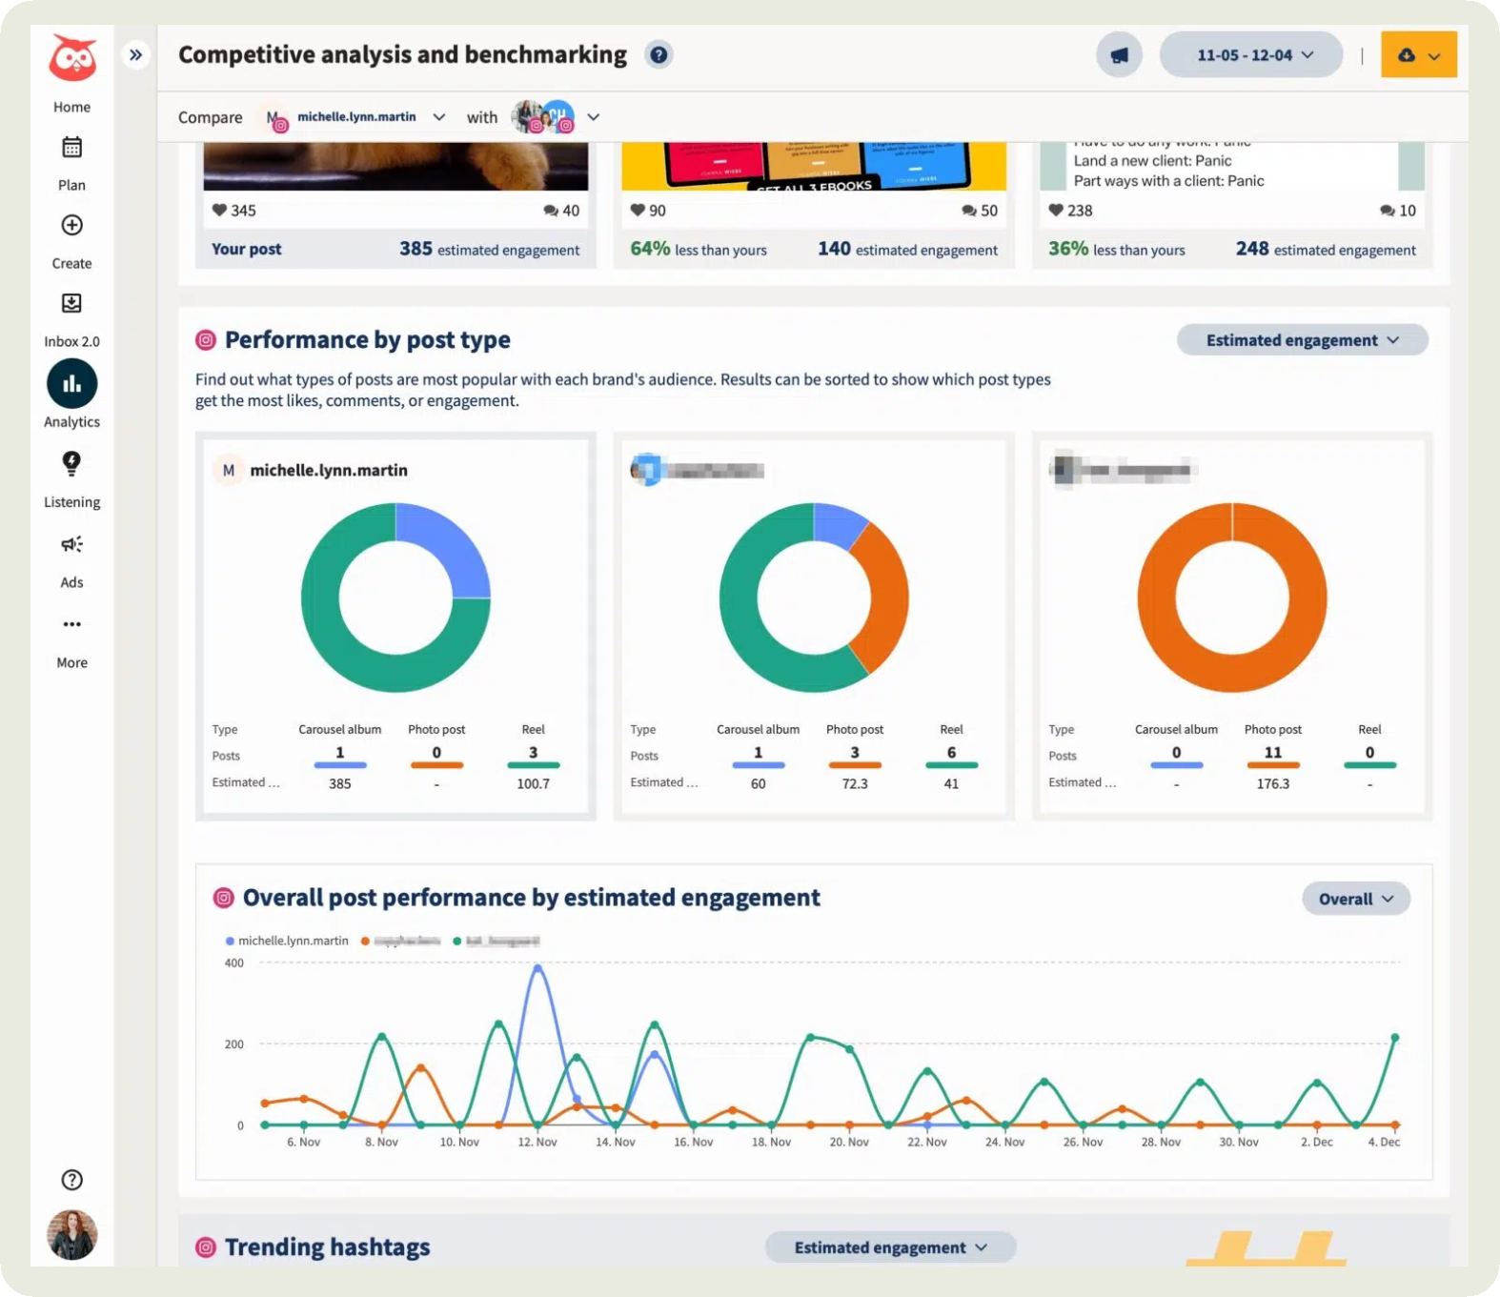
Task: Open Inbox 2.0 in sidebar
Action: 71,304
